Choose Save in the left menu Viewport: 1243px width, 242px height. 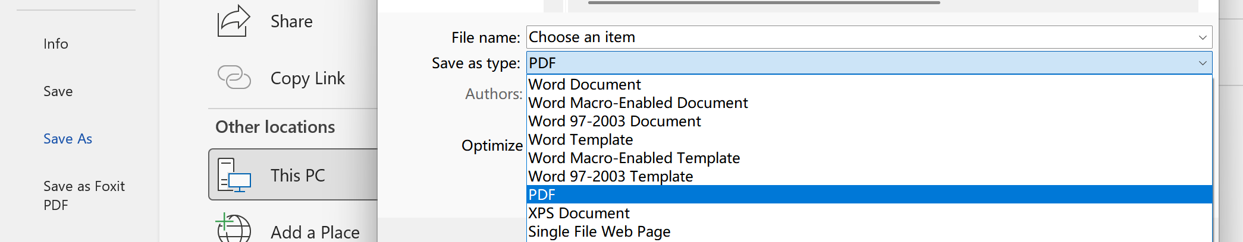tap(58, 91)
